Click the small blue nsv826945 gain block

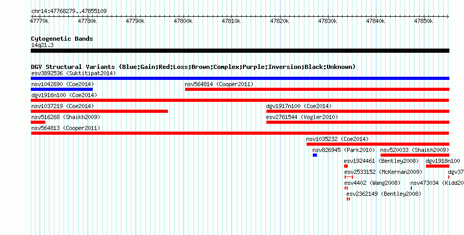coord(315,155)
